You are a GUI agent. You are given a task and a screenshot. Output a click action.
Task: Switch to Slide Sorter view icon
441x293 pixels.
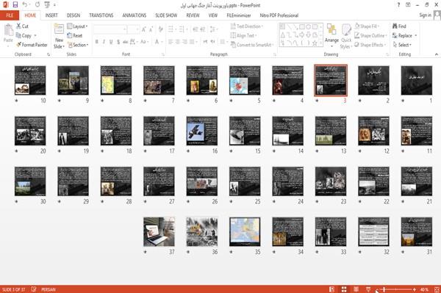click(x=344, y=289)
